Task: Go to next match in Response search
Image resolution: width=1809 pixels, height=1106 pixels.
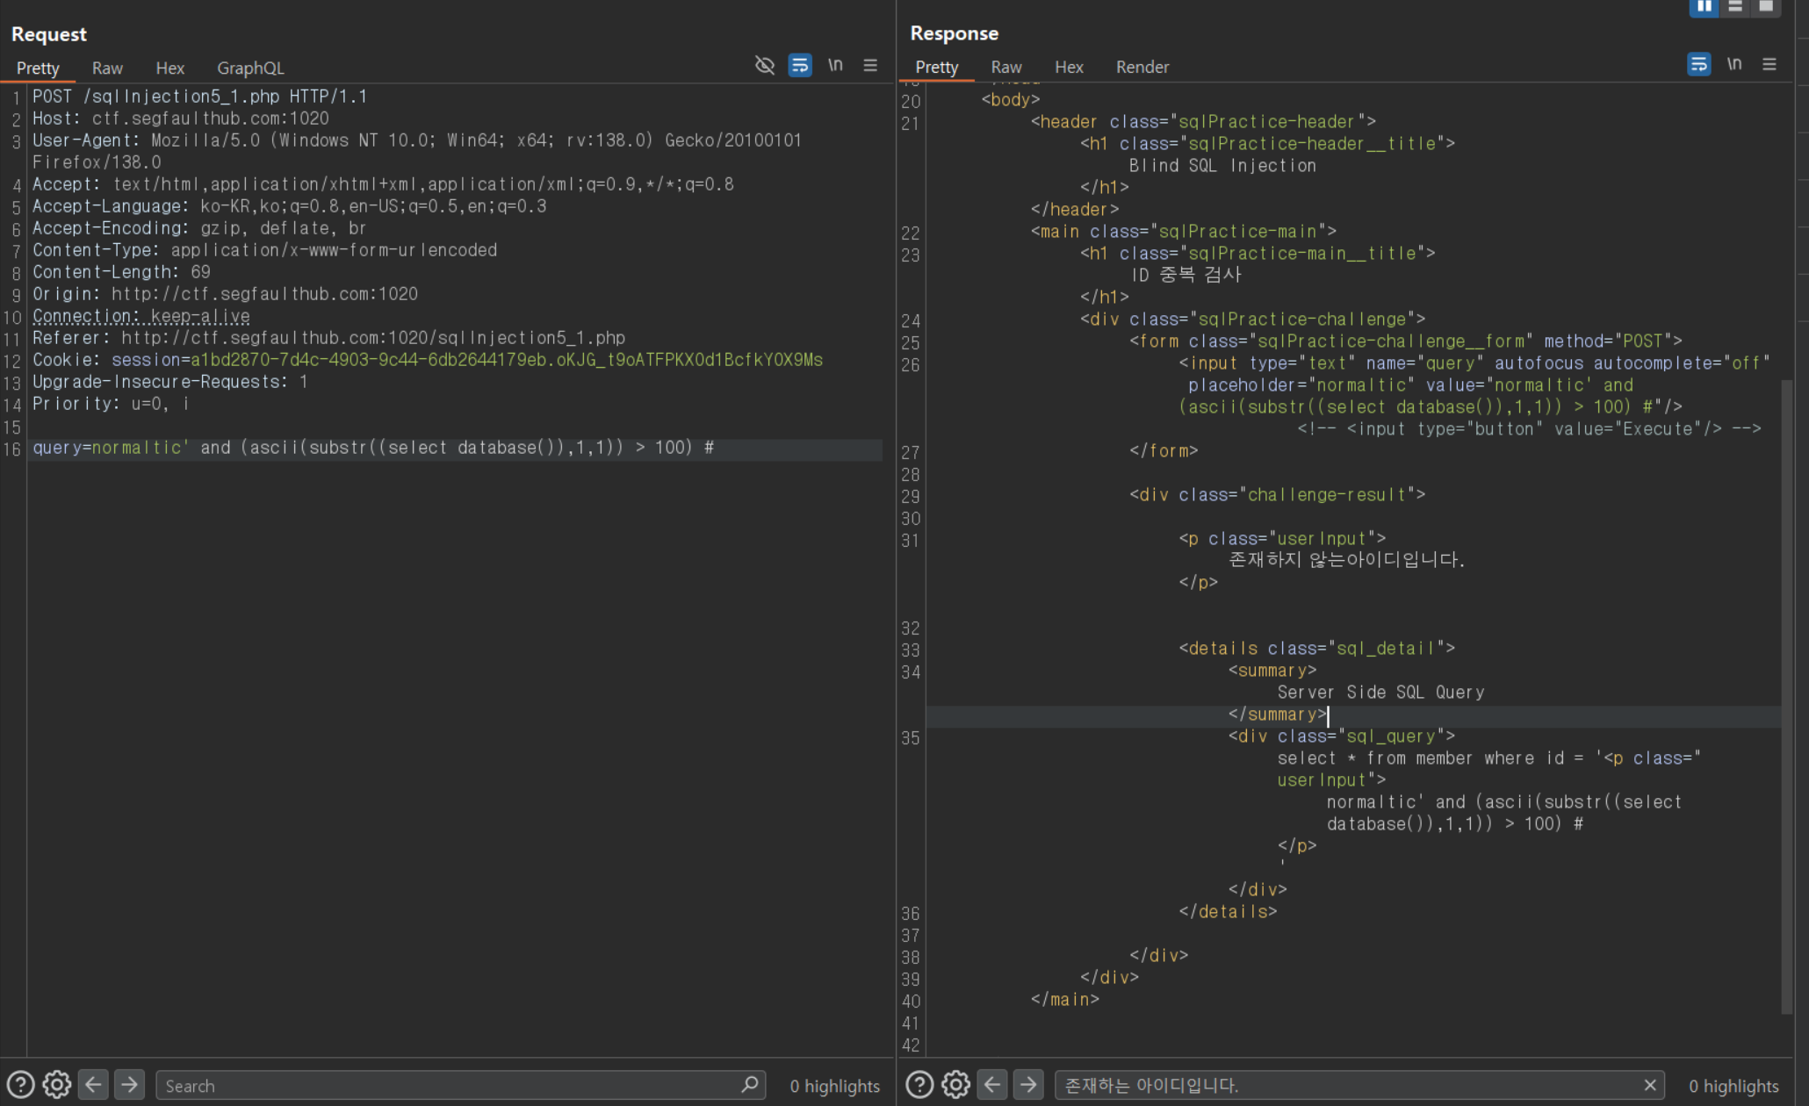Action: click(1028, 1085)
